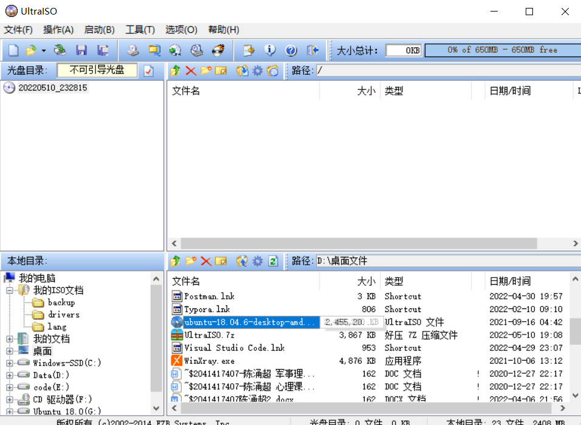Open the 工具(T) menu
Viewport: 581px width, 425px height.
point(140,30)
